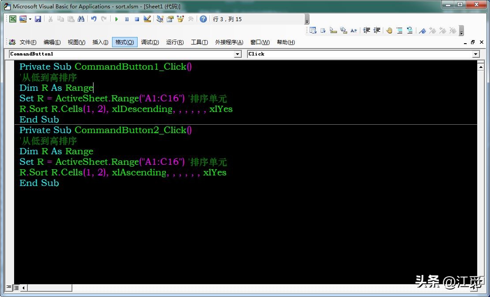Screen dimensions: 490x297
Task: Open the 编辑(E) menu
Action: 52,42
